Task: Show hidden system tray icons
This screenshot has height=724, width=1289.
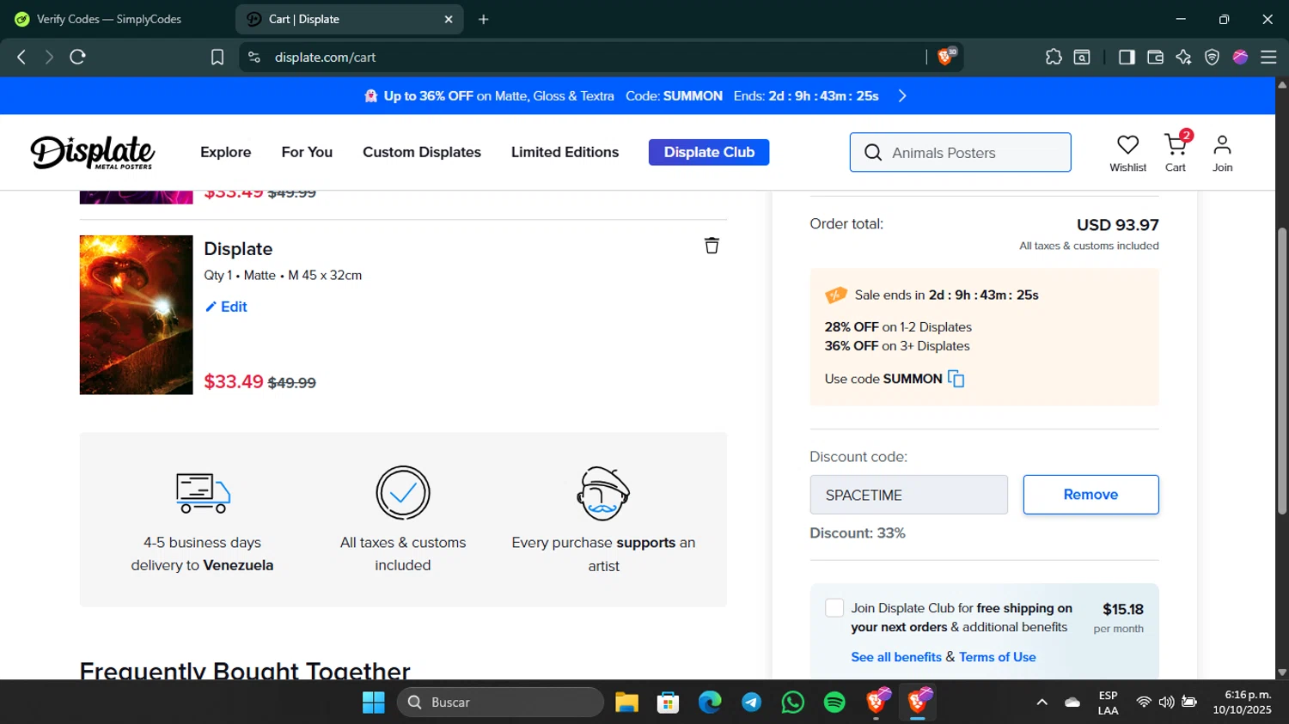Action: point(1042,703)
